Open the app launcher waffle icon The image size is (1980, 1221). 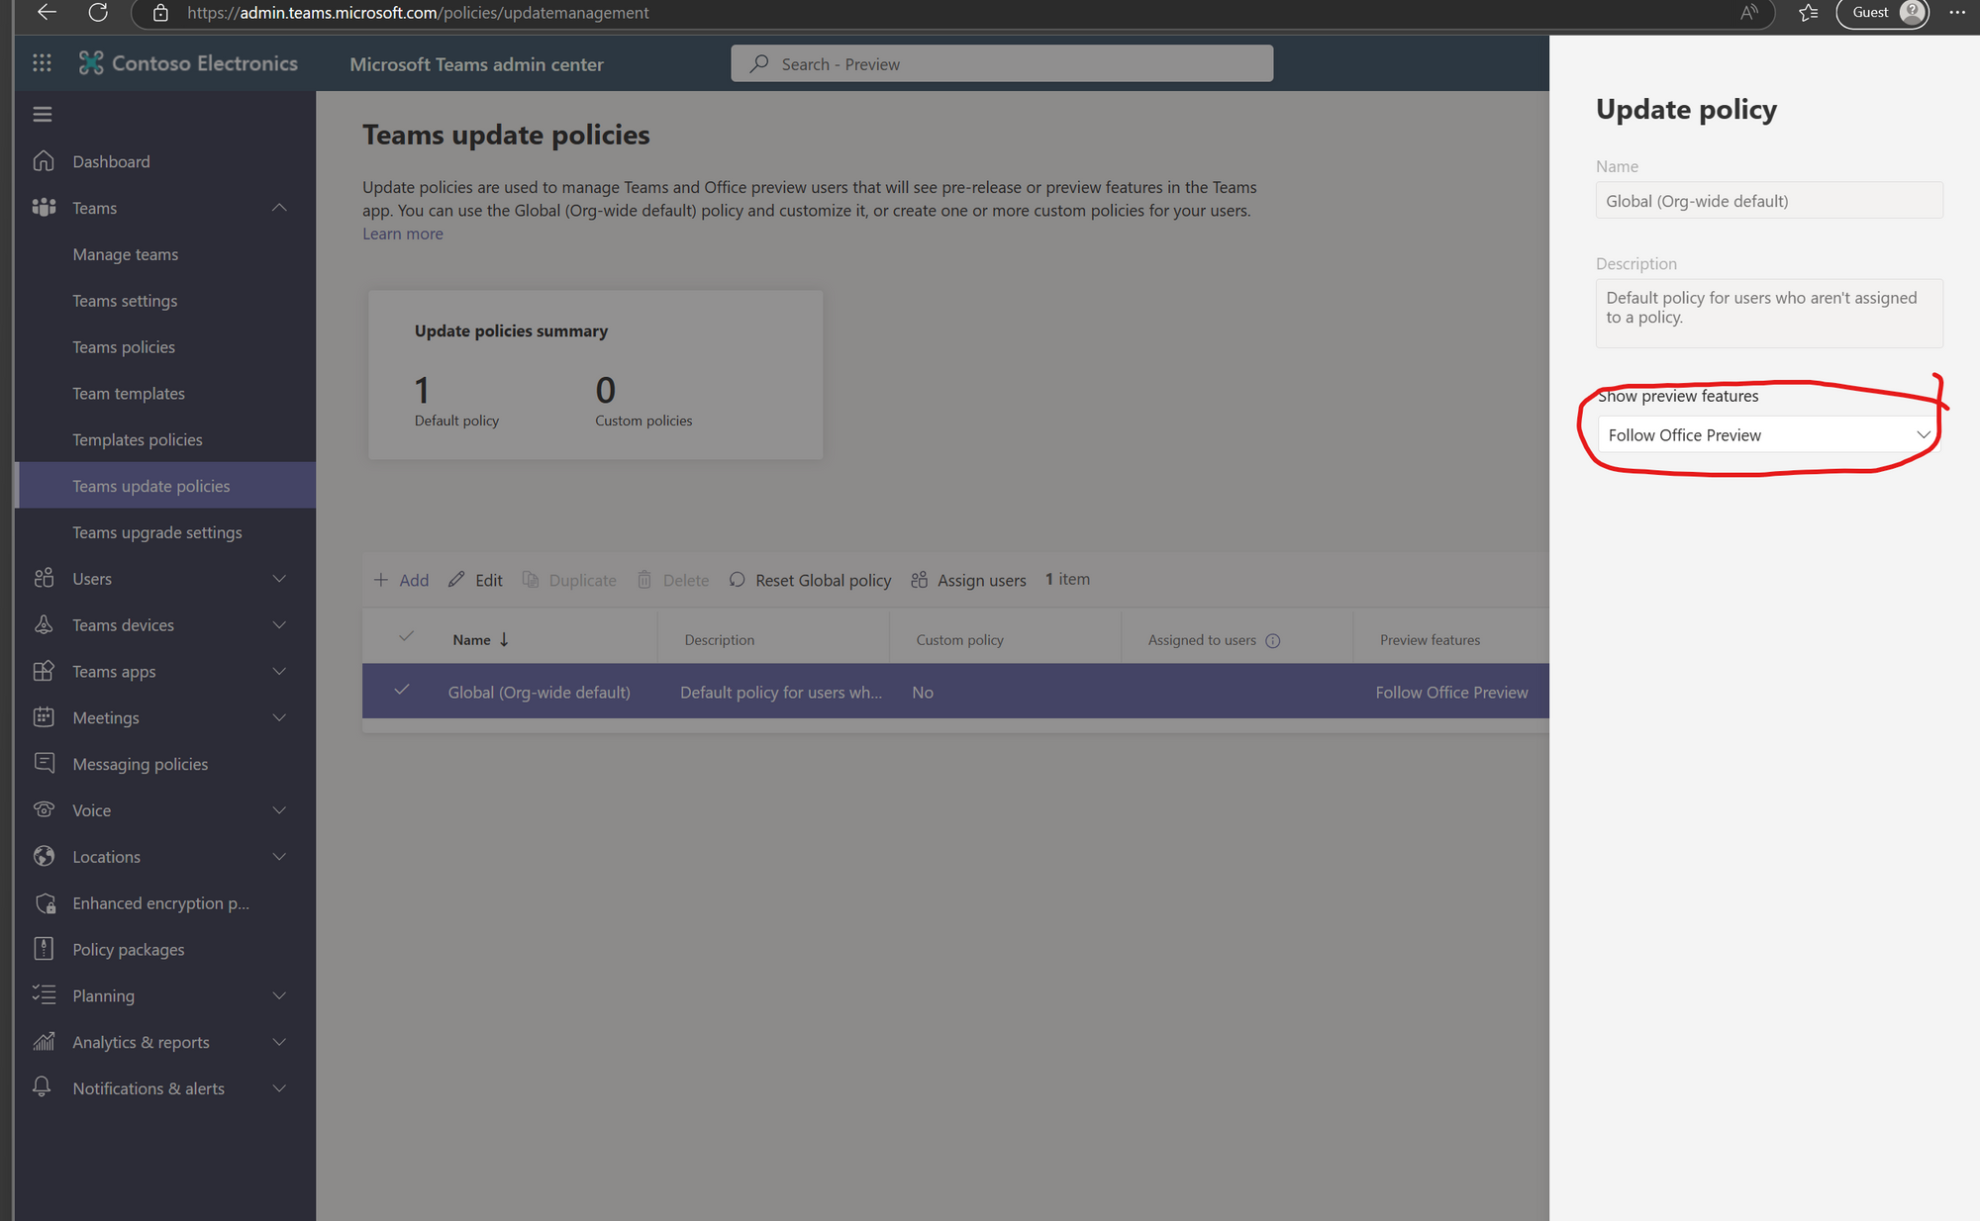pos(42,62)
